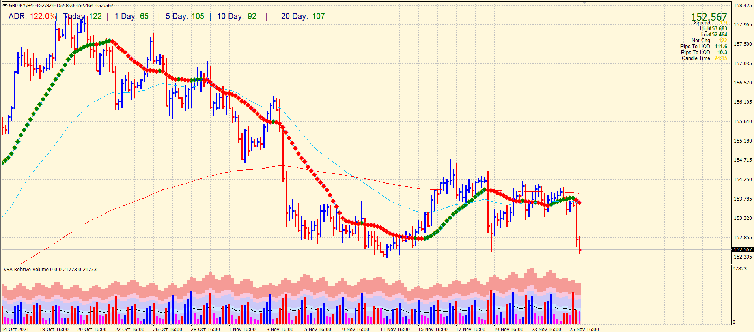Image resolution: width=754 pixels, height=332 pixels.
Task: Click the 1 Nov 16:00 time label
Action: coord(242,330)
